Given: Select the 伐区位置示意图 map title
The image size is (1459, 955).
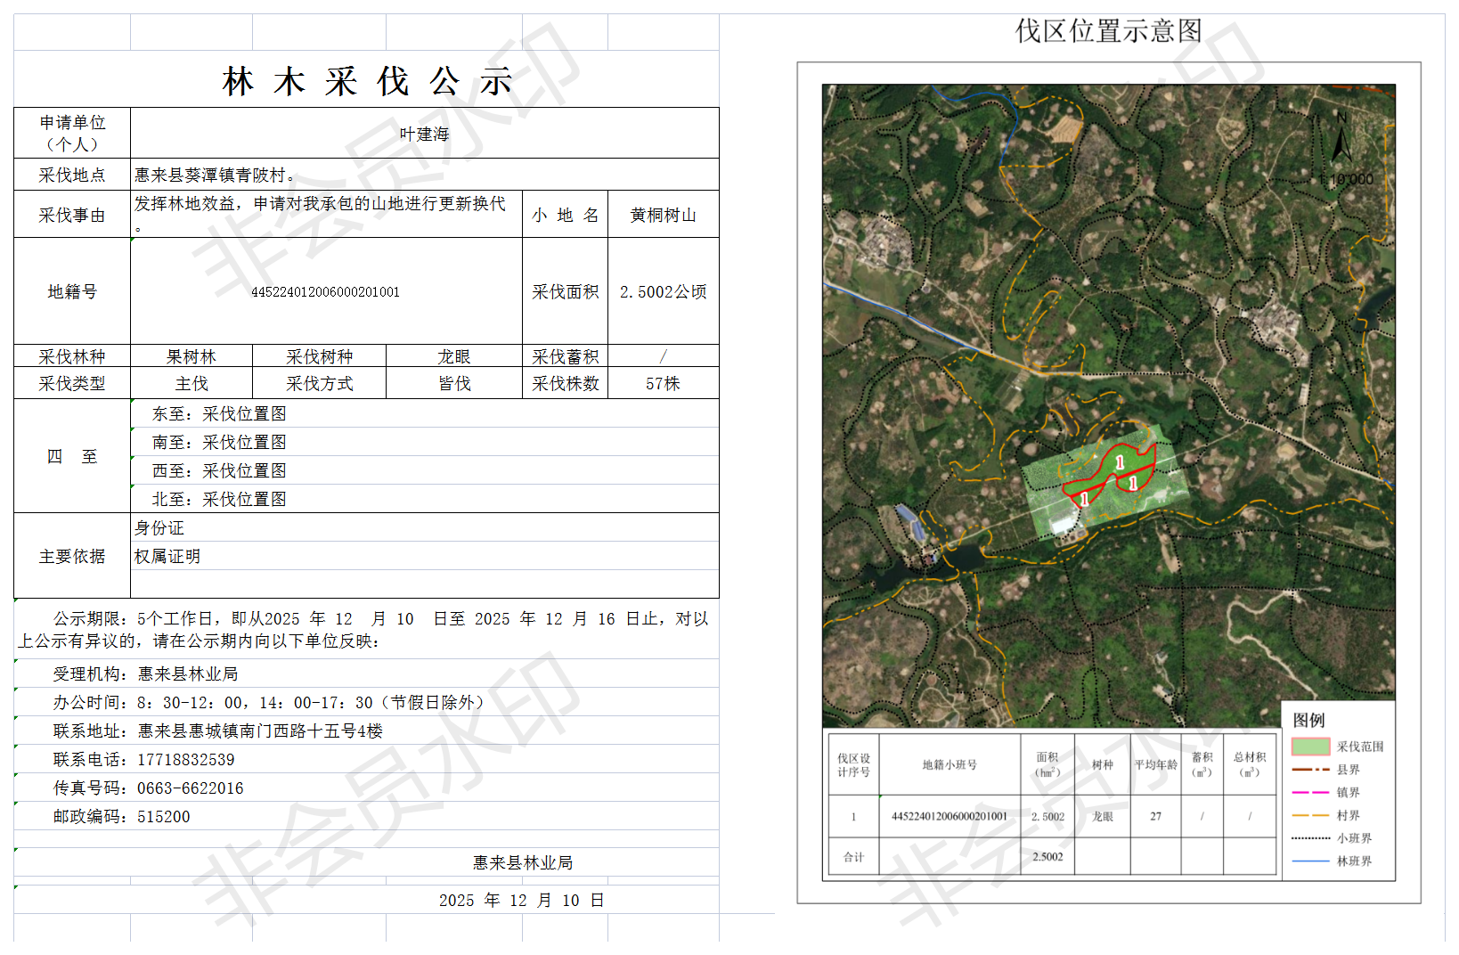Looking at the screenshot, I should [1108, 31].
